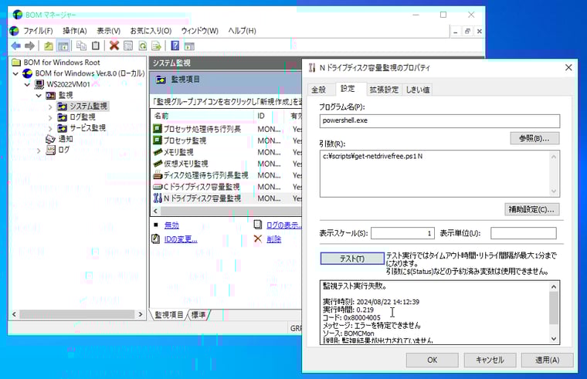Click the red X icon beside 削除
Viewport: 587px width, 379px height.
click(x=257, y=239)
